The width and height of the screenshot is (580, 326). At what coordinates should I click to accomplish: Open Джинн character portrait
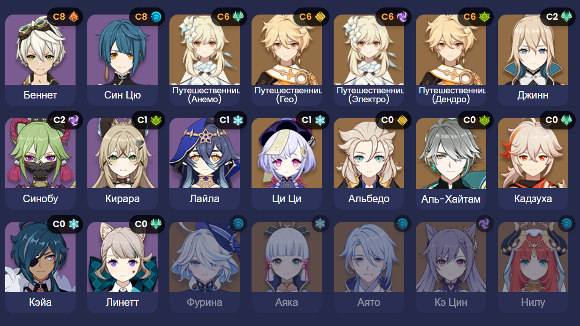(533, 50)
